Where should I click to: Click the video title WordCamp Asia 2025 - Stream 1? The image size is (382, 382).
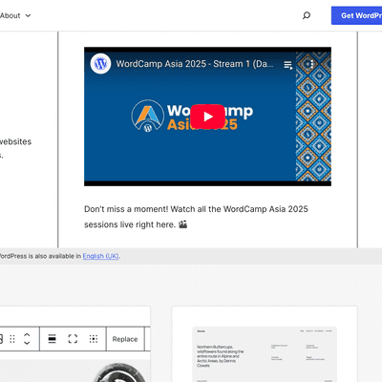[195, 64]
